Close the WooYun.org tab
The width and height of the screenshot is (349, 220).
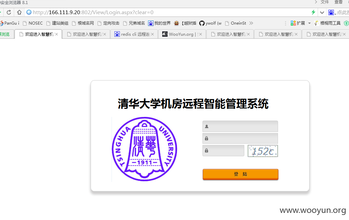tap(201, 34)
